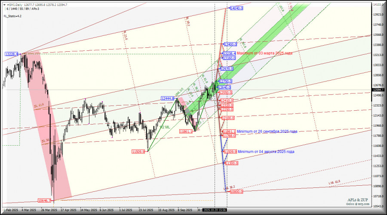Click the 13748.0 price axis value

pyautogui.click(x=378, y=25)
